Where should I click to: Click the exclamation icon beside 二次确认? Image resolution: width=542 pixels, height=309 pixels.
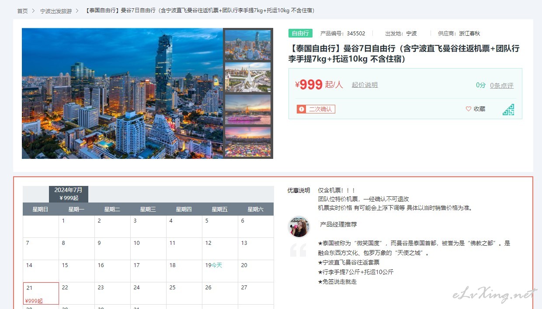coord(301,109)
